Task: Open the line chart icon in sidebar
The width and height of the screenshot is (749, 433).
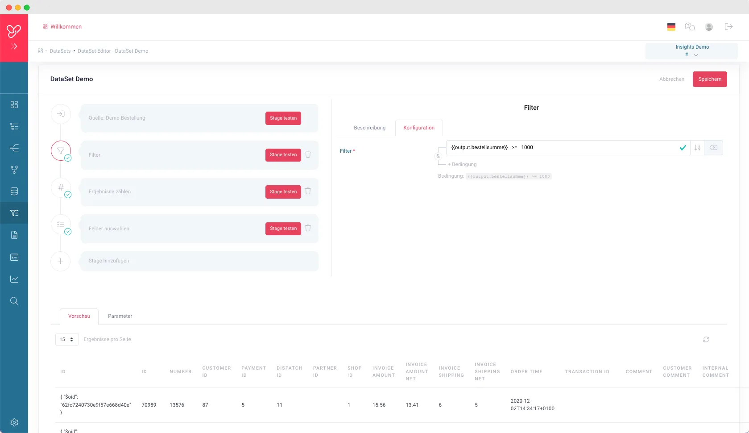Action: click(14, 279)
